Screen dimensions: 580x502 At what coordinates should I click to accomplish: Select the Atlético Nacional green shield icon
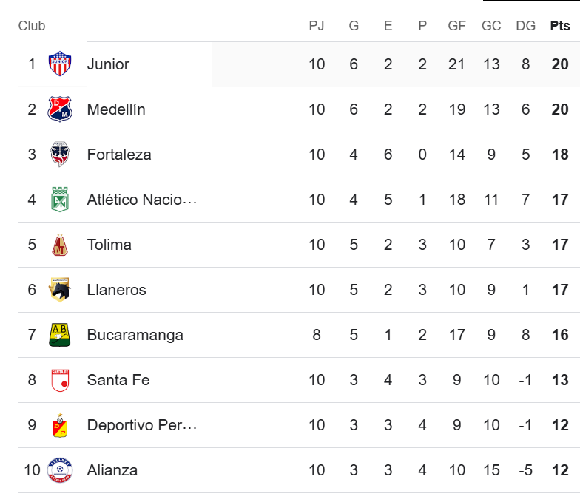point(59,200)
